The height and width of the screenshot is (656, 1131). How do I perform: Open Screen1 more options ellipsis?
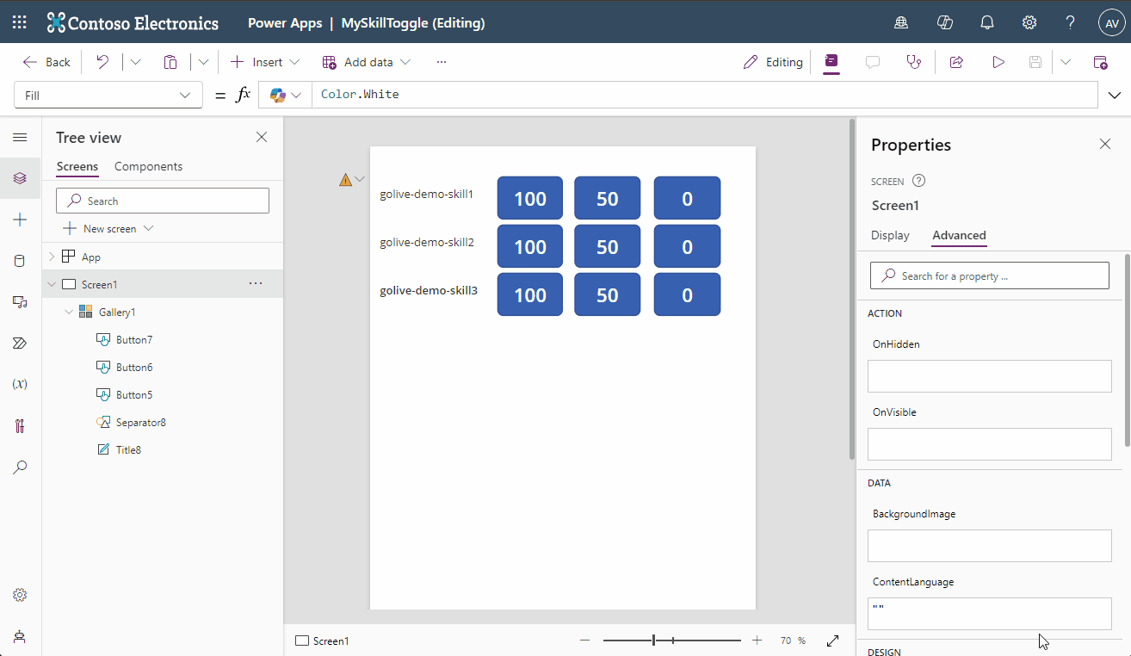(256, 283)
